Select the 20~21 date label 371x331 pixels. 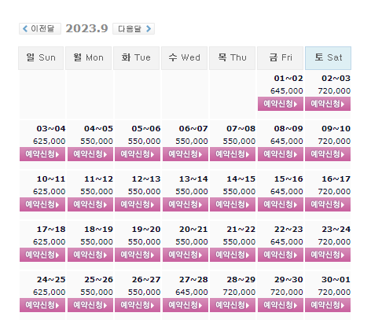pos(193,229)
